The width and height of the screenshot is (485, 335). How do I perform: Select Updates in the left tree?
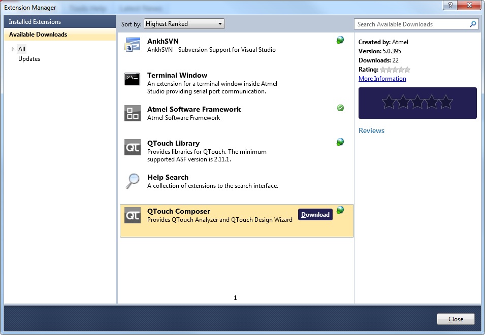pos(29,59)
